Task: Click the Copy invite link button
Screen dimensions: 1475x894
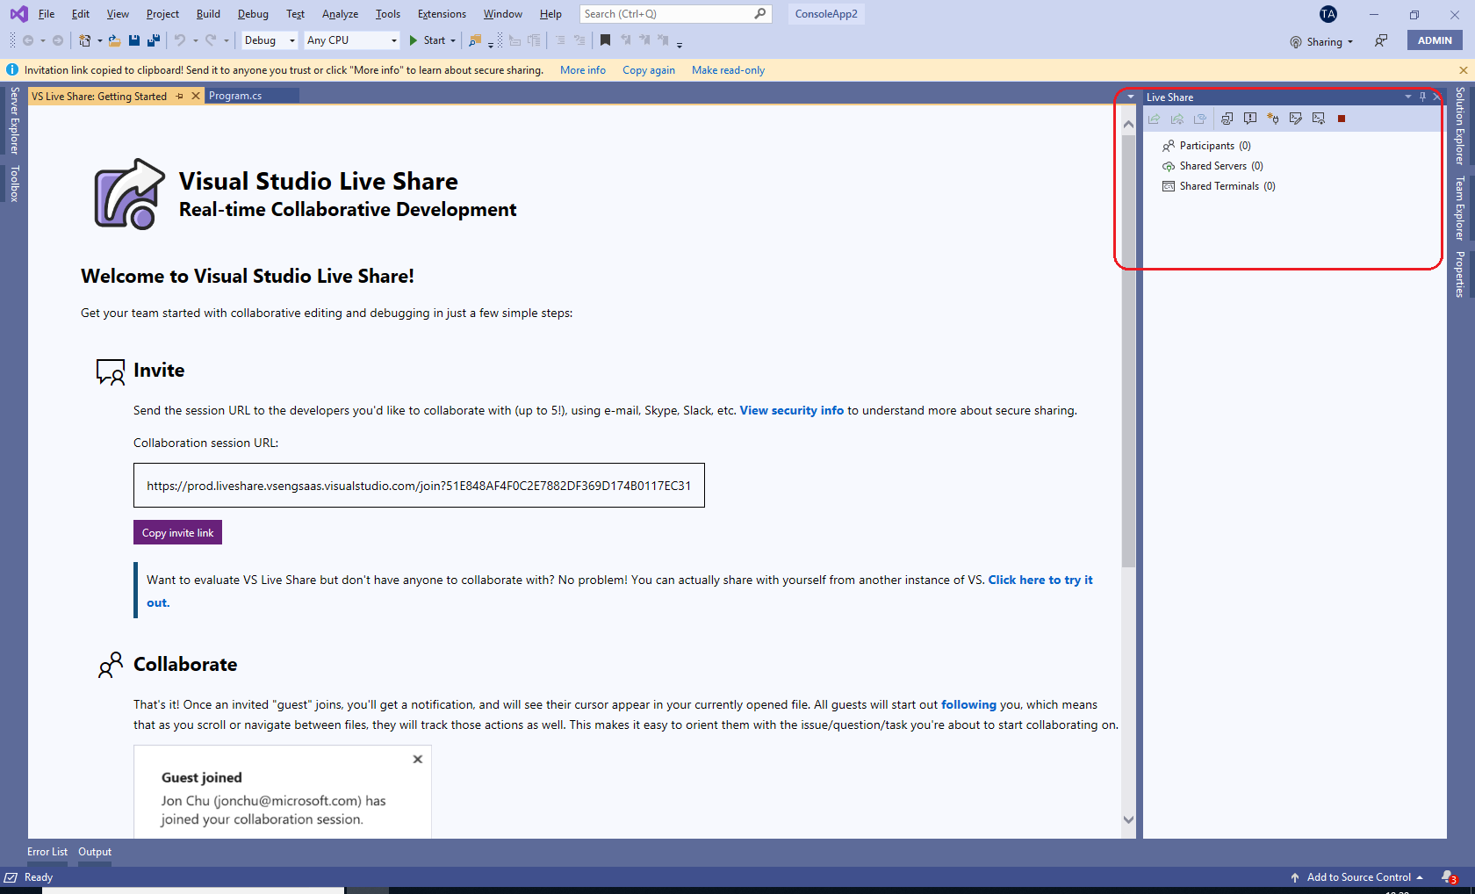Action: click(x=177, y=533)
